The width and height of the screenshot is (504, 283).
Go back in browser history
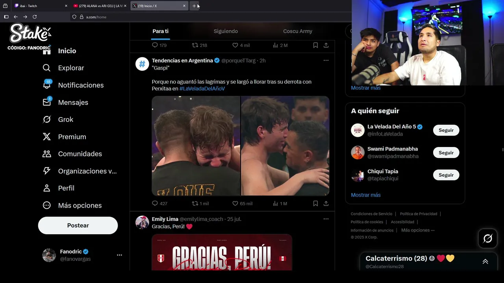16,17
